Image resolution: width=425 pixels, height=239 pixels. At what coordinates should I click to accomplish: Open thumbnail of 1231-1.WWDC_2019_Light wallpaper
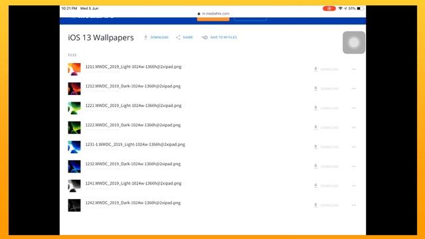(74, 147)
